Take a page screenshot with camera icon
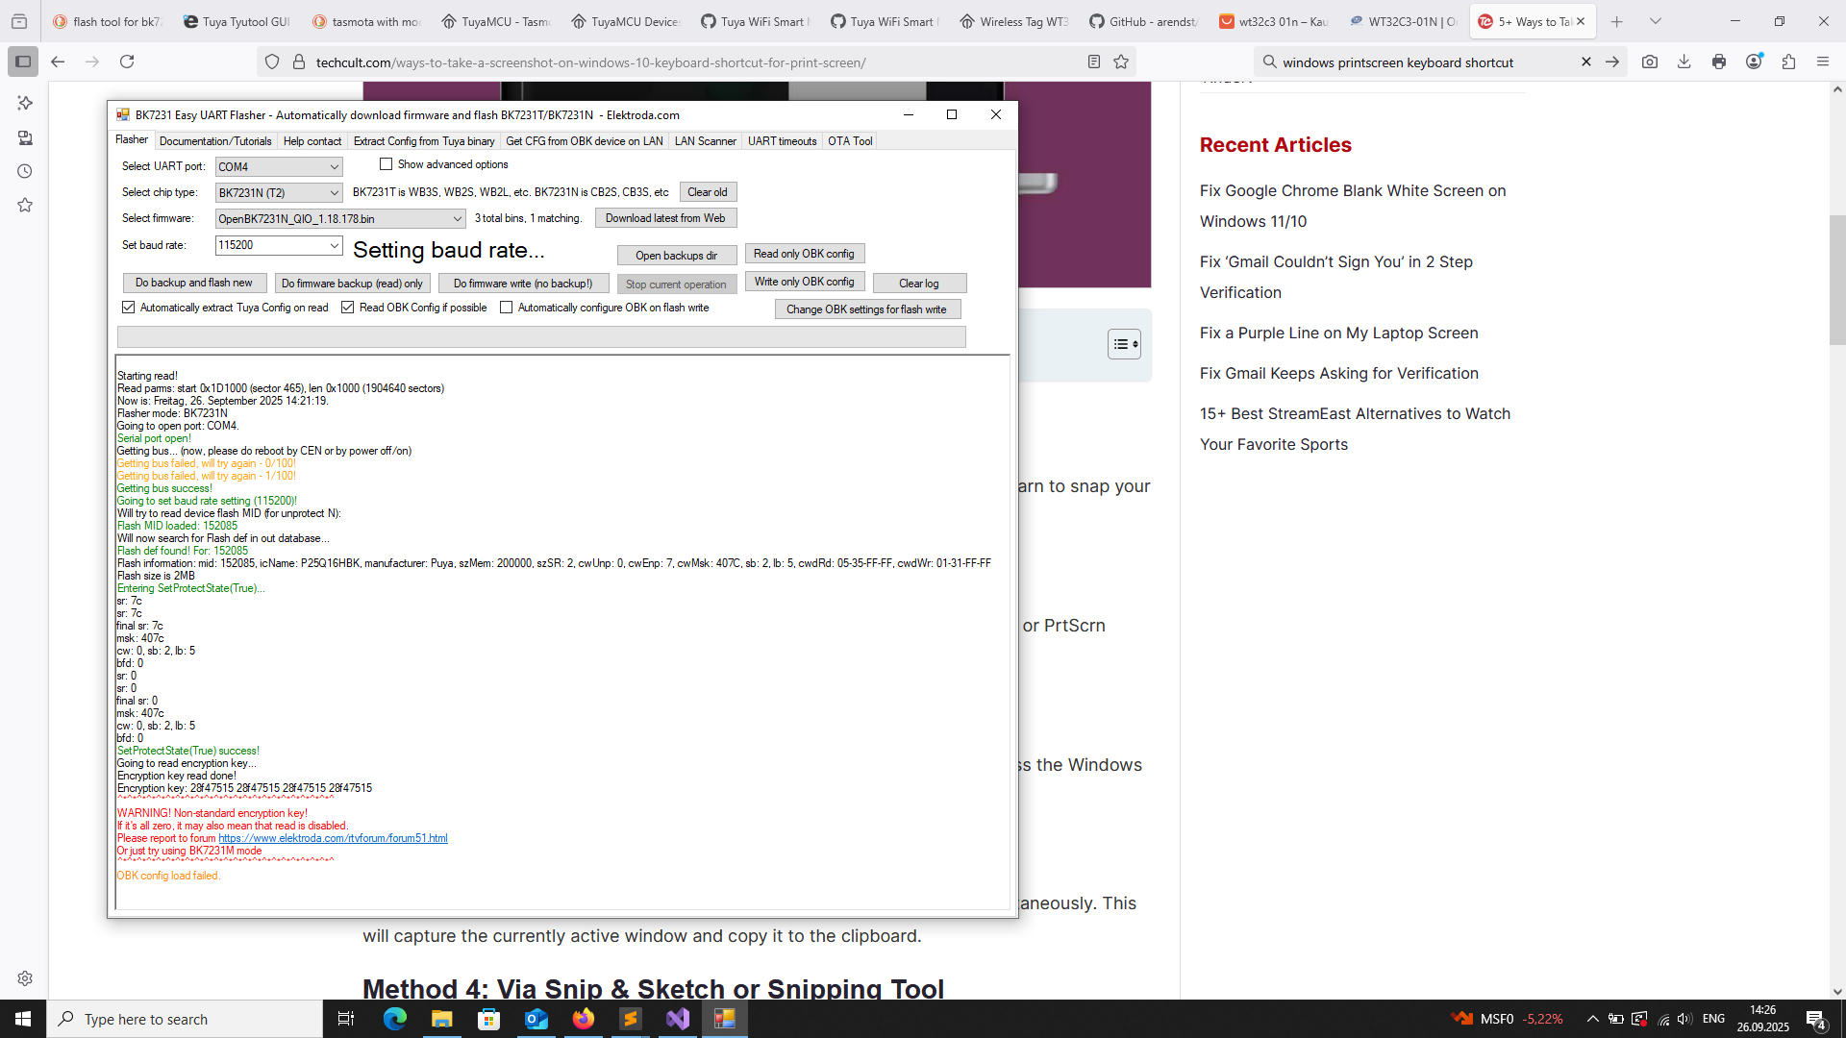1846x1038 pixels. (1650, 62)
